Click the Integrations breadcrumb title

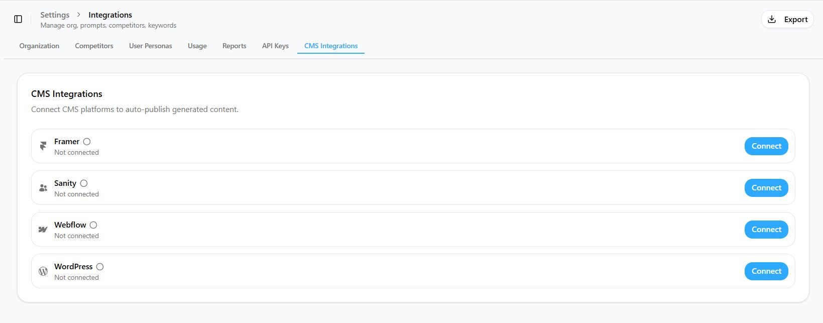tap(110, 15)
